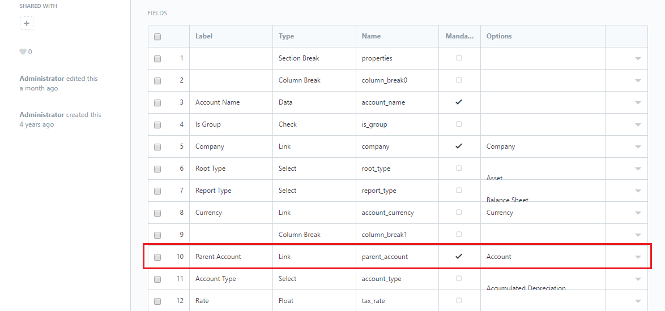The height and width of the screenshot is (311, 665).
Task: Expand the Parent Account row arrow
Action: click(x=637, y=257)
